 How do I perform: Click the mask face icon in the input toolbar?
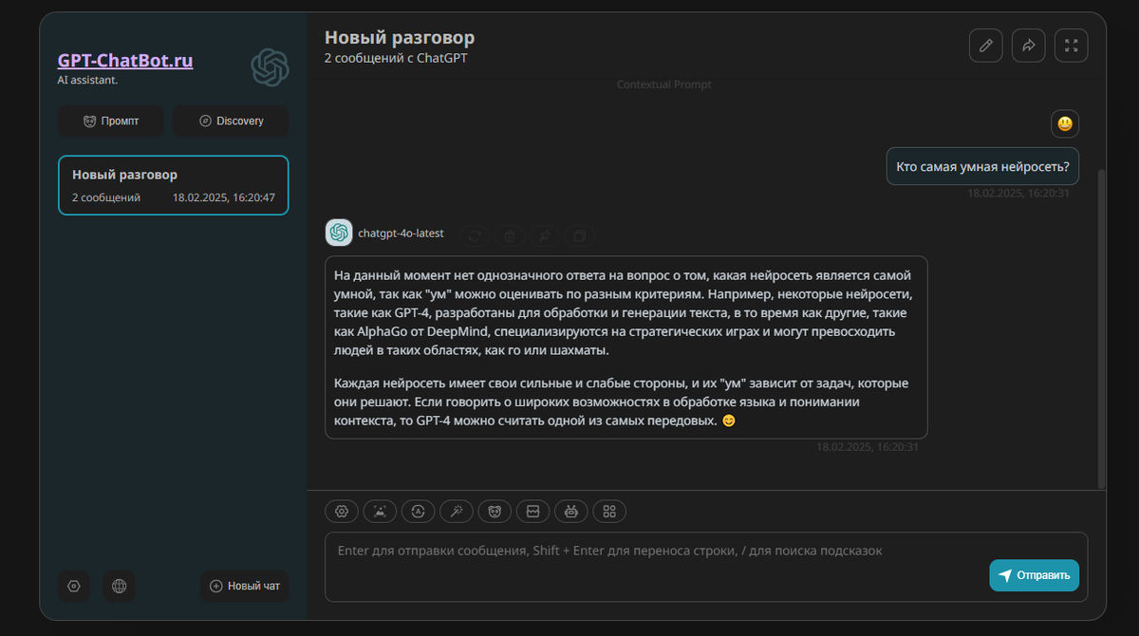coord(495,511)
